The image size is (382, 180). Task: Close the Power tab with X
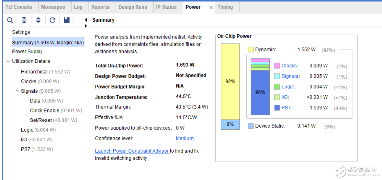(x=211, y=7)
